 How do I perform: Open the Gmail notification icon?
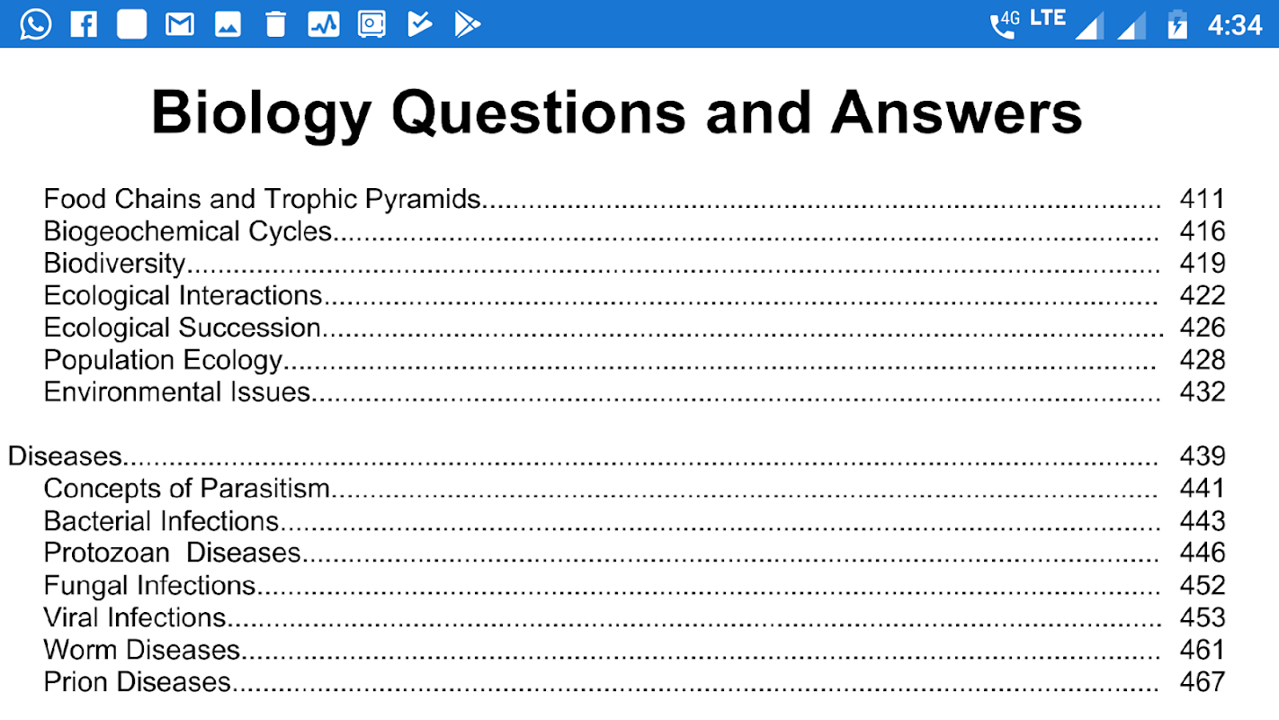[x=180, y=24]
